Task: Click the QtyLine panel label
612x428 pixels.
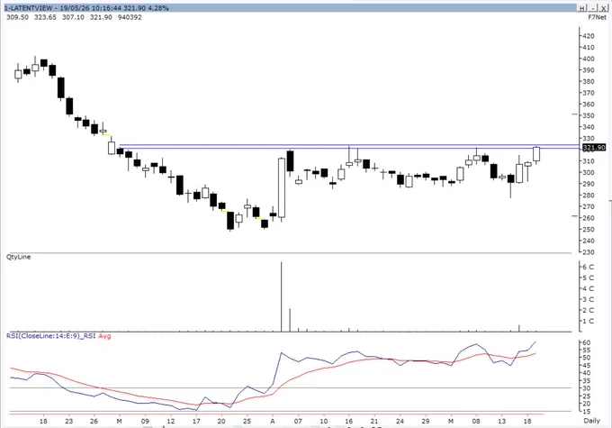Action: click(18, 257)
